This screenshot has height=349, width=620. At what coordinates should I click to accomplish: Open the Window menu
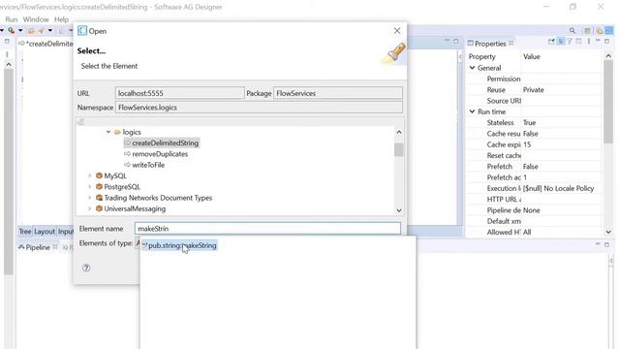coord(36,19)
